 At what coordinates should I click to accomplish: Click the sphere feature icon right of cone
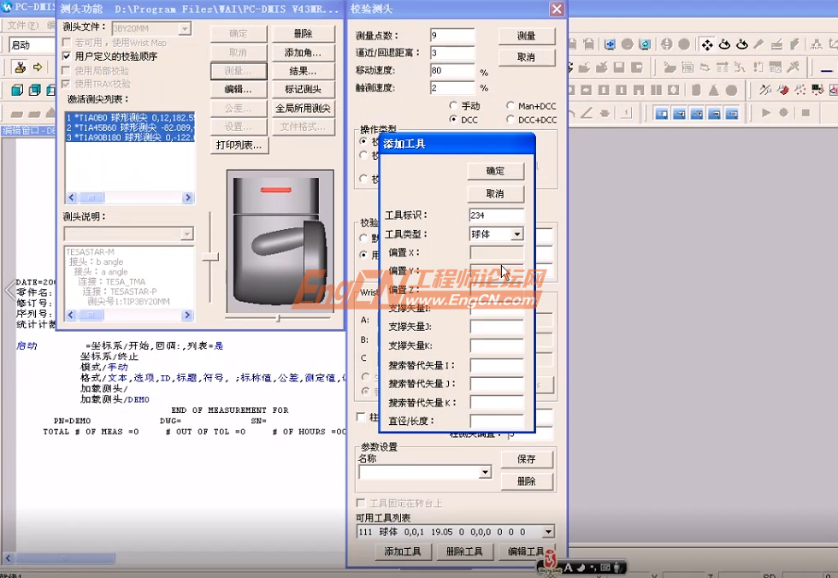(x=731, y=90)
